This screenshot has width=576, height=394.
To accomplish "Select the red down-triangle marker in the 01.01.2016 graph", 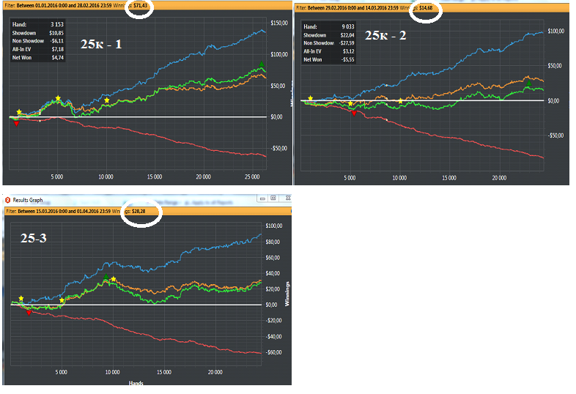I will pyautogui.click(x=16, y=124).
